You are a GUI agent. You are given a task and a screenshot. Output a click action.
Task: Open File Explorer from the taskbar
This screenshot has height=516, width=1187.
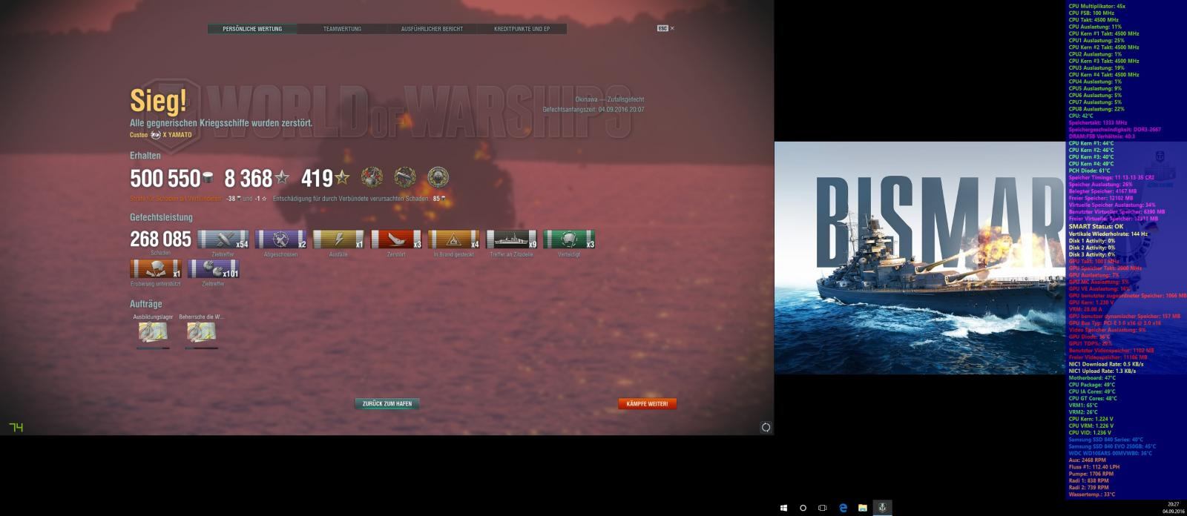click(x=862, y=508)
